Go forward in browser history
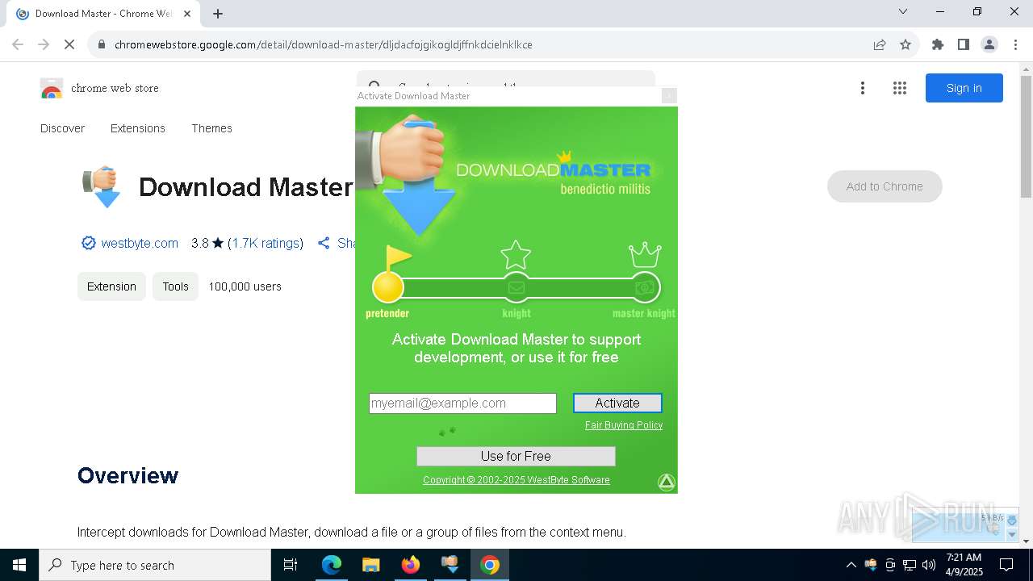 (44, 44)
